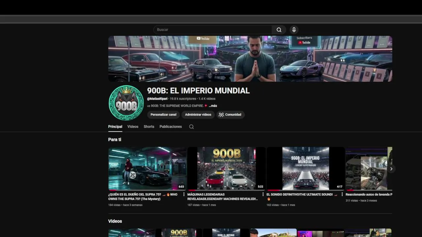This screenshot has width=422, height=237.
Task: Open title ¿QUIÉN ES EL DUEÑO DEL SUPRA 75?
Action: (143, 197)
